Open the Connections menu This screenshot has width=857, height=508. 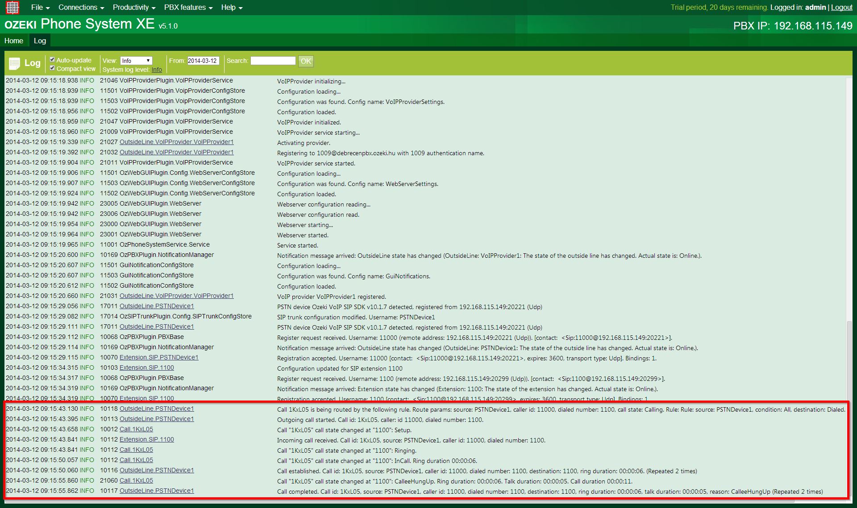pyautogui.click(x=78, y=7)
